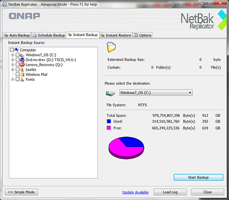The width and height of the screenshot is (229, 200).
Task: Click the Computer icon in source tree
Action: pyautogui.click(x=17, y=50)
